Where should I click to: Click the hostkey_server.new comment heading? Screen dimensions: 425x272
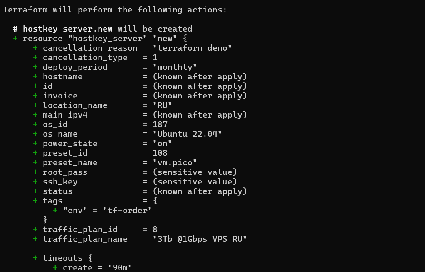[103, 29]
